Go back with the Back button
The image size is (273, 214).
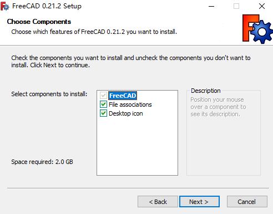point(158,202)
